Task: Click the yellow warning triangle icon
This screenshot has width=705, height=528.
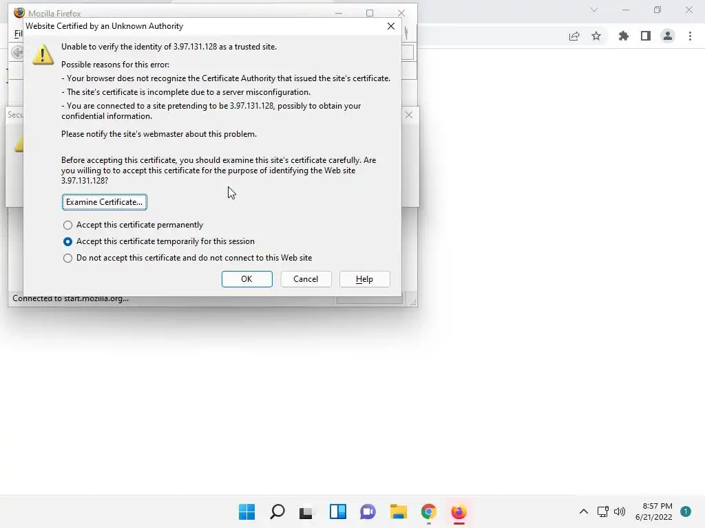Action: click(43, 55)
